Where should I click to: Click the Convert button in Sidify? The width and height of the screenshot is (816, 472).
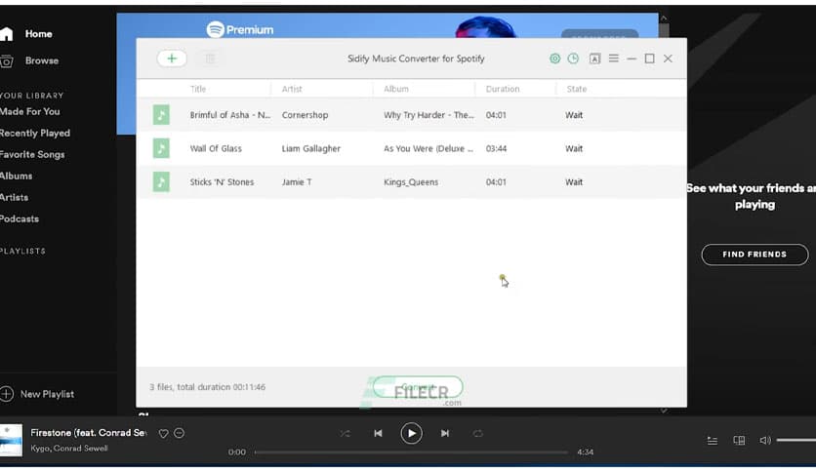tap(418, 387)
